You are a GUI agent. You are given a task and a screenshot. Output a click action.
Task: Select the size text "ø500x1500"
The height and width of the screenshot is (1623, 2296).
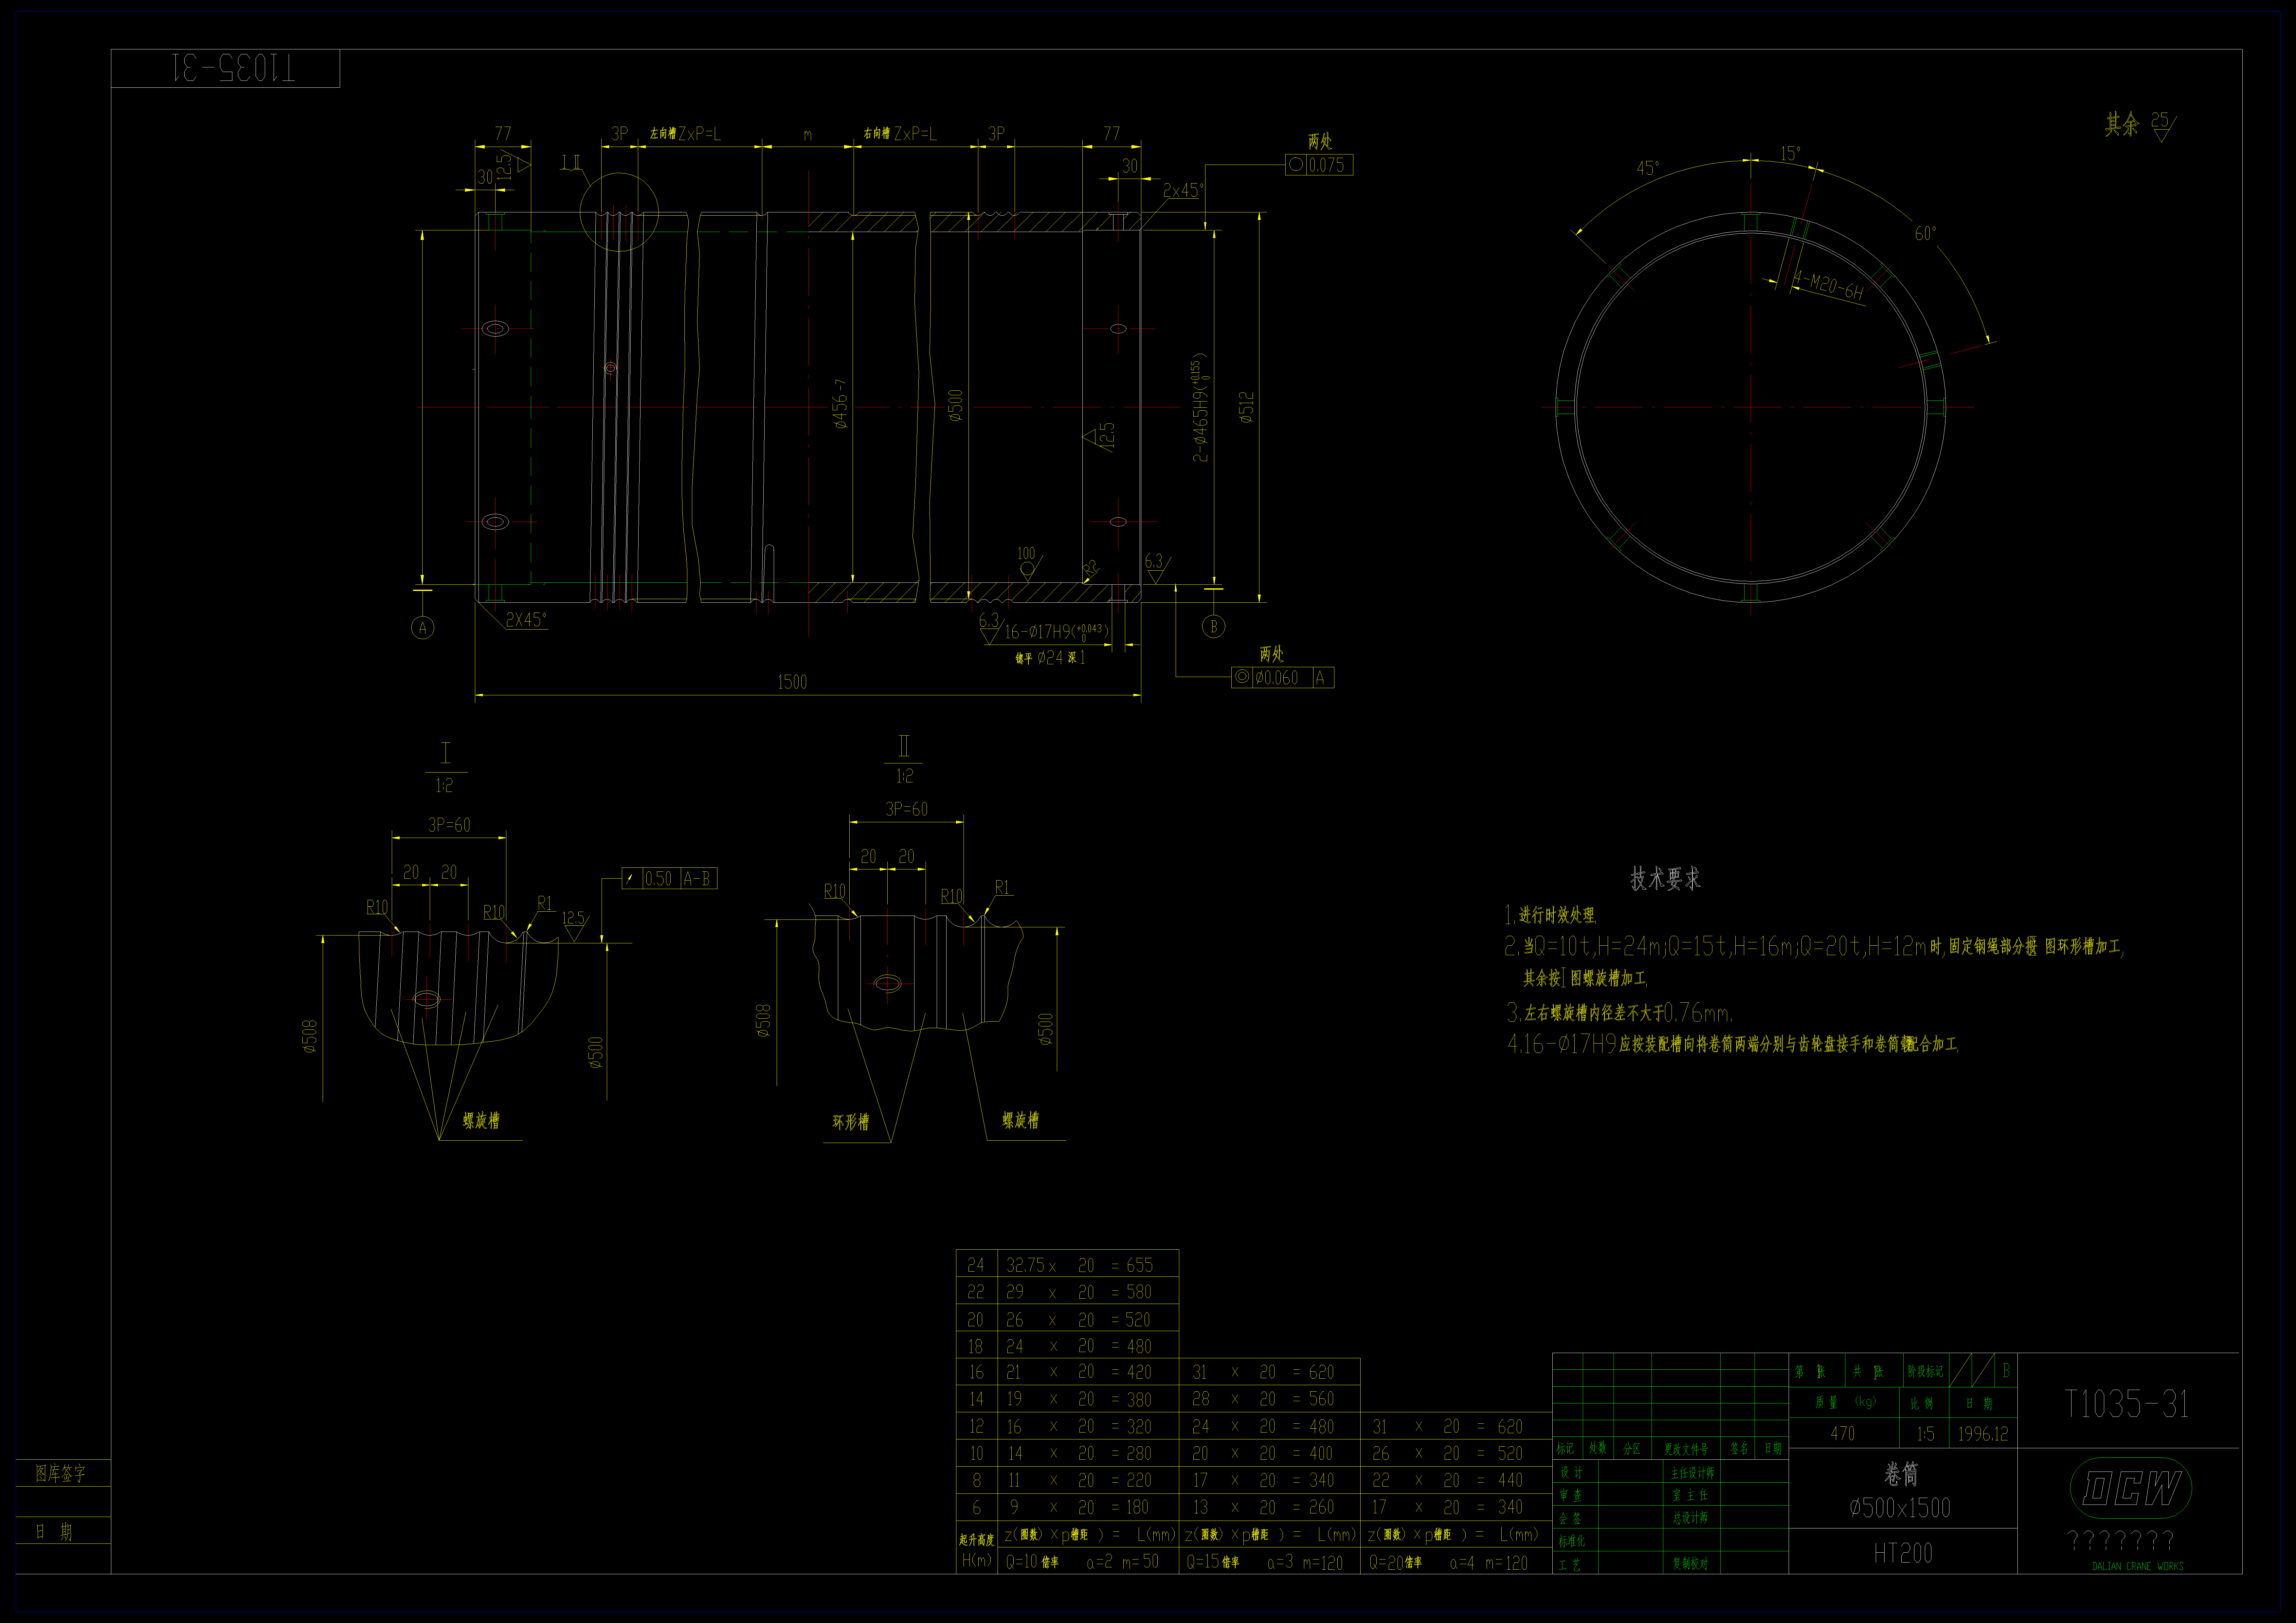pos(1900,1508)
